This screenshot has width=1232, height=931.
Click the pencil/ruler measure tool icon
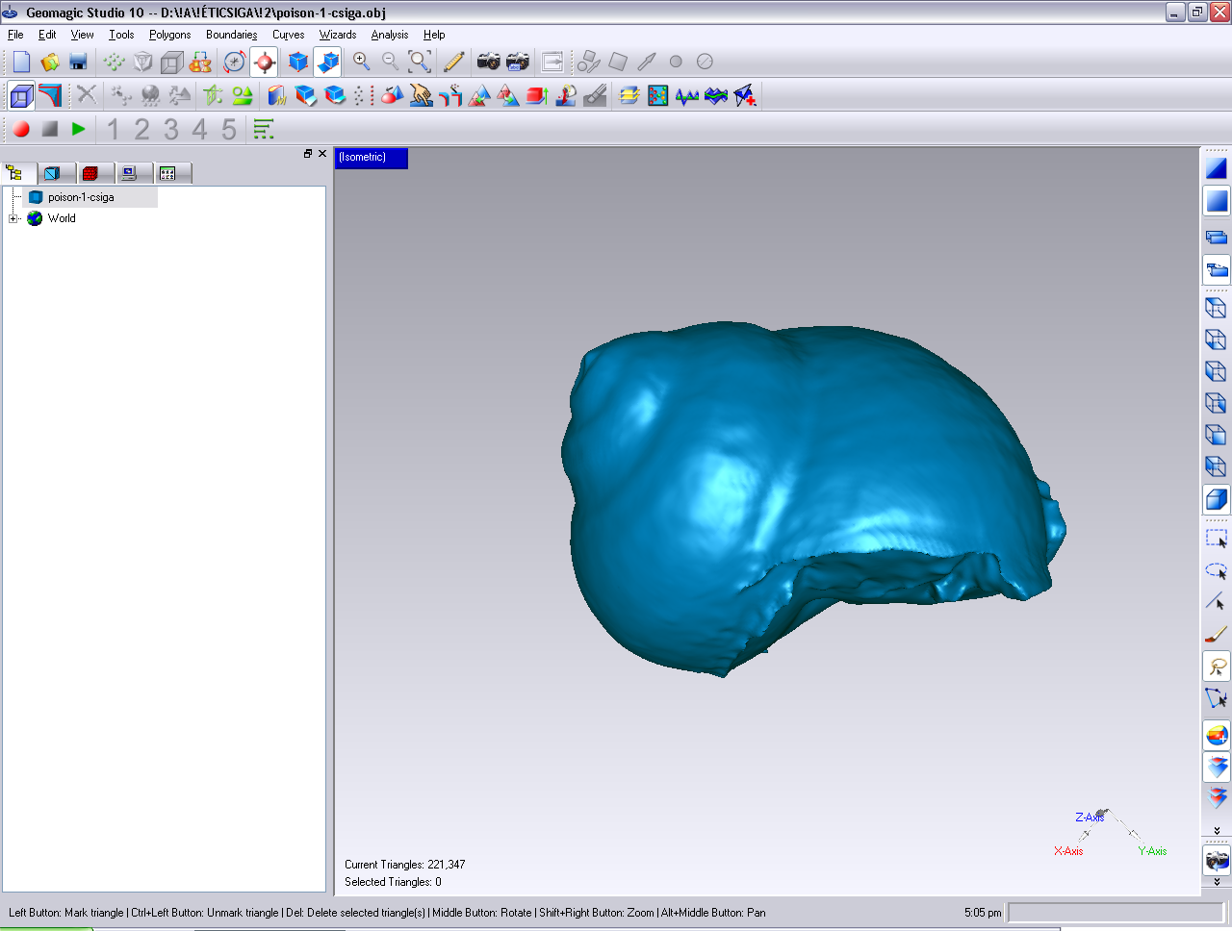tap(453, 62)
